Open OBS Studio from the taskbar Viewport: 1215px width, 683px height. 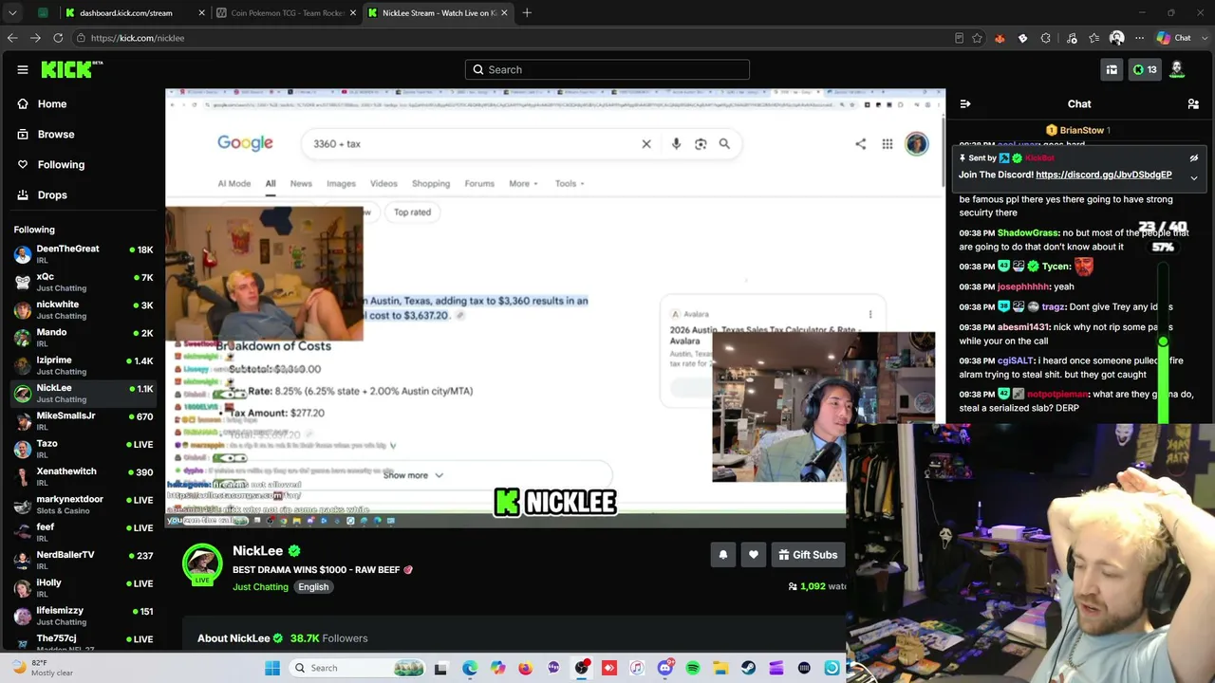coord(582,668)
